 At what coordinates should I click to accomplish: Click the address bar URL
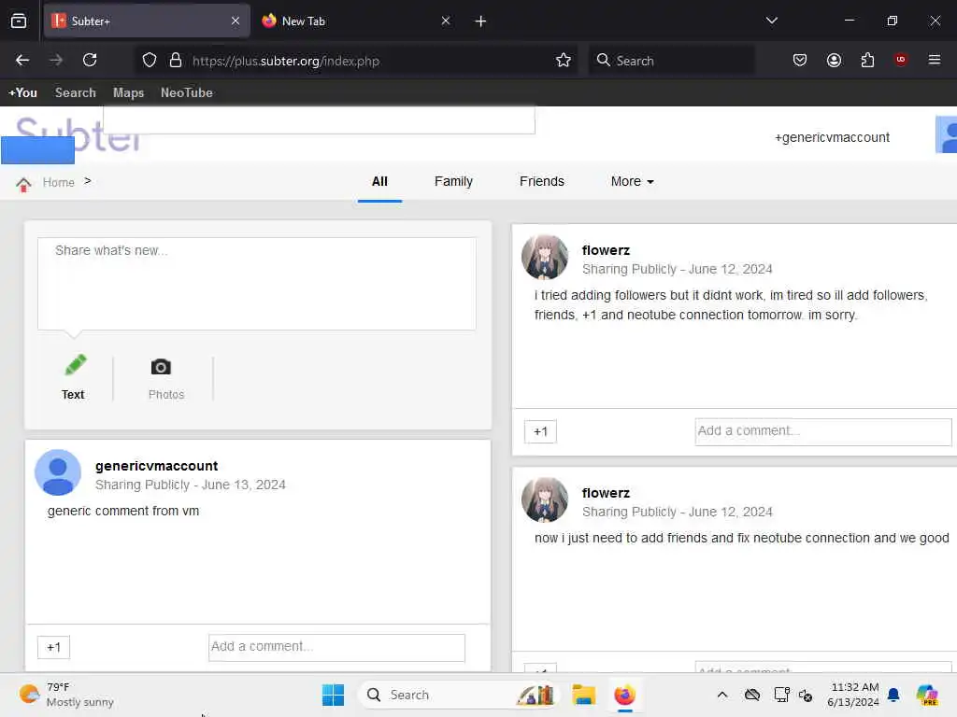(x=286, y=61)
